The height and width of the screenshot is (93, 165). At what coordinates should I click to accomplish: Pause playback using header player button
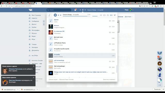click(x=83, y=10)
